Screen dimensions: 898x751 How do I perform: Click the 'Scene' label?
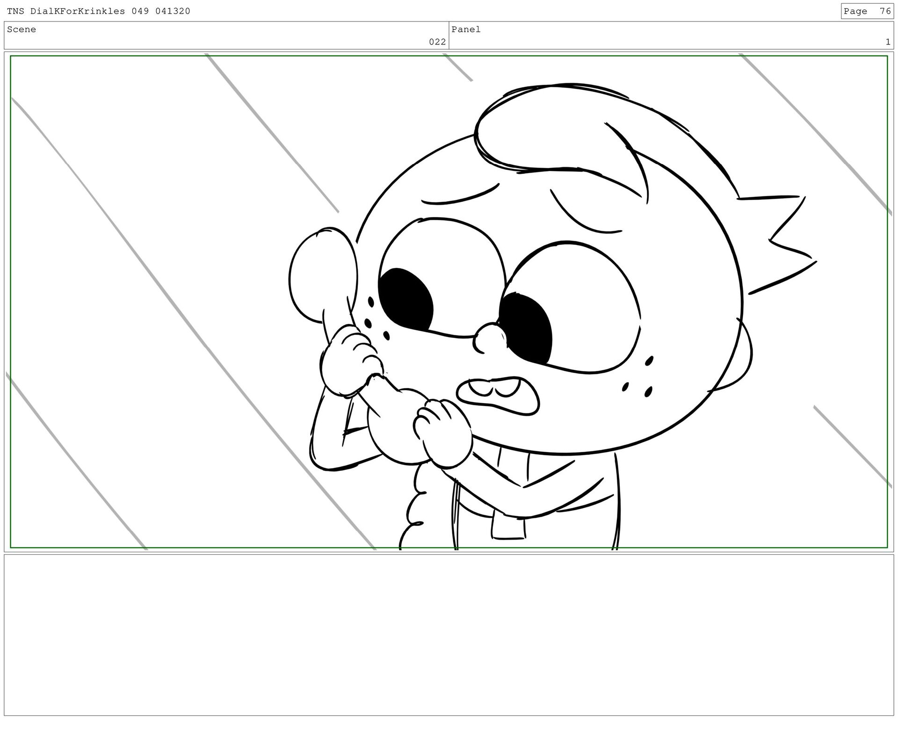[x=22, y=29]
